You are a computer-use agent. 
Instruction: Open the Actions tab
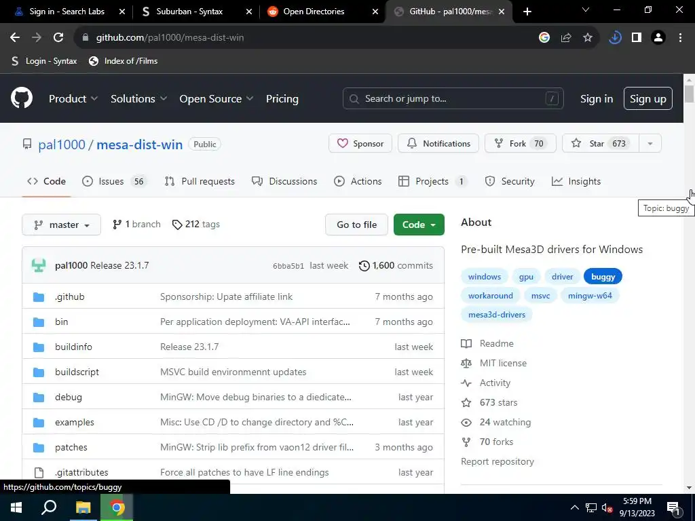[358, 181]
